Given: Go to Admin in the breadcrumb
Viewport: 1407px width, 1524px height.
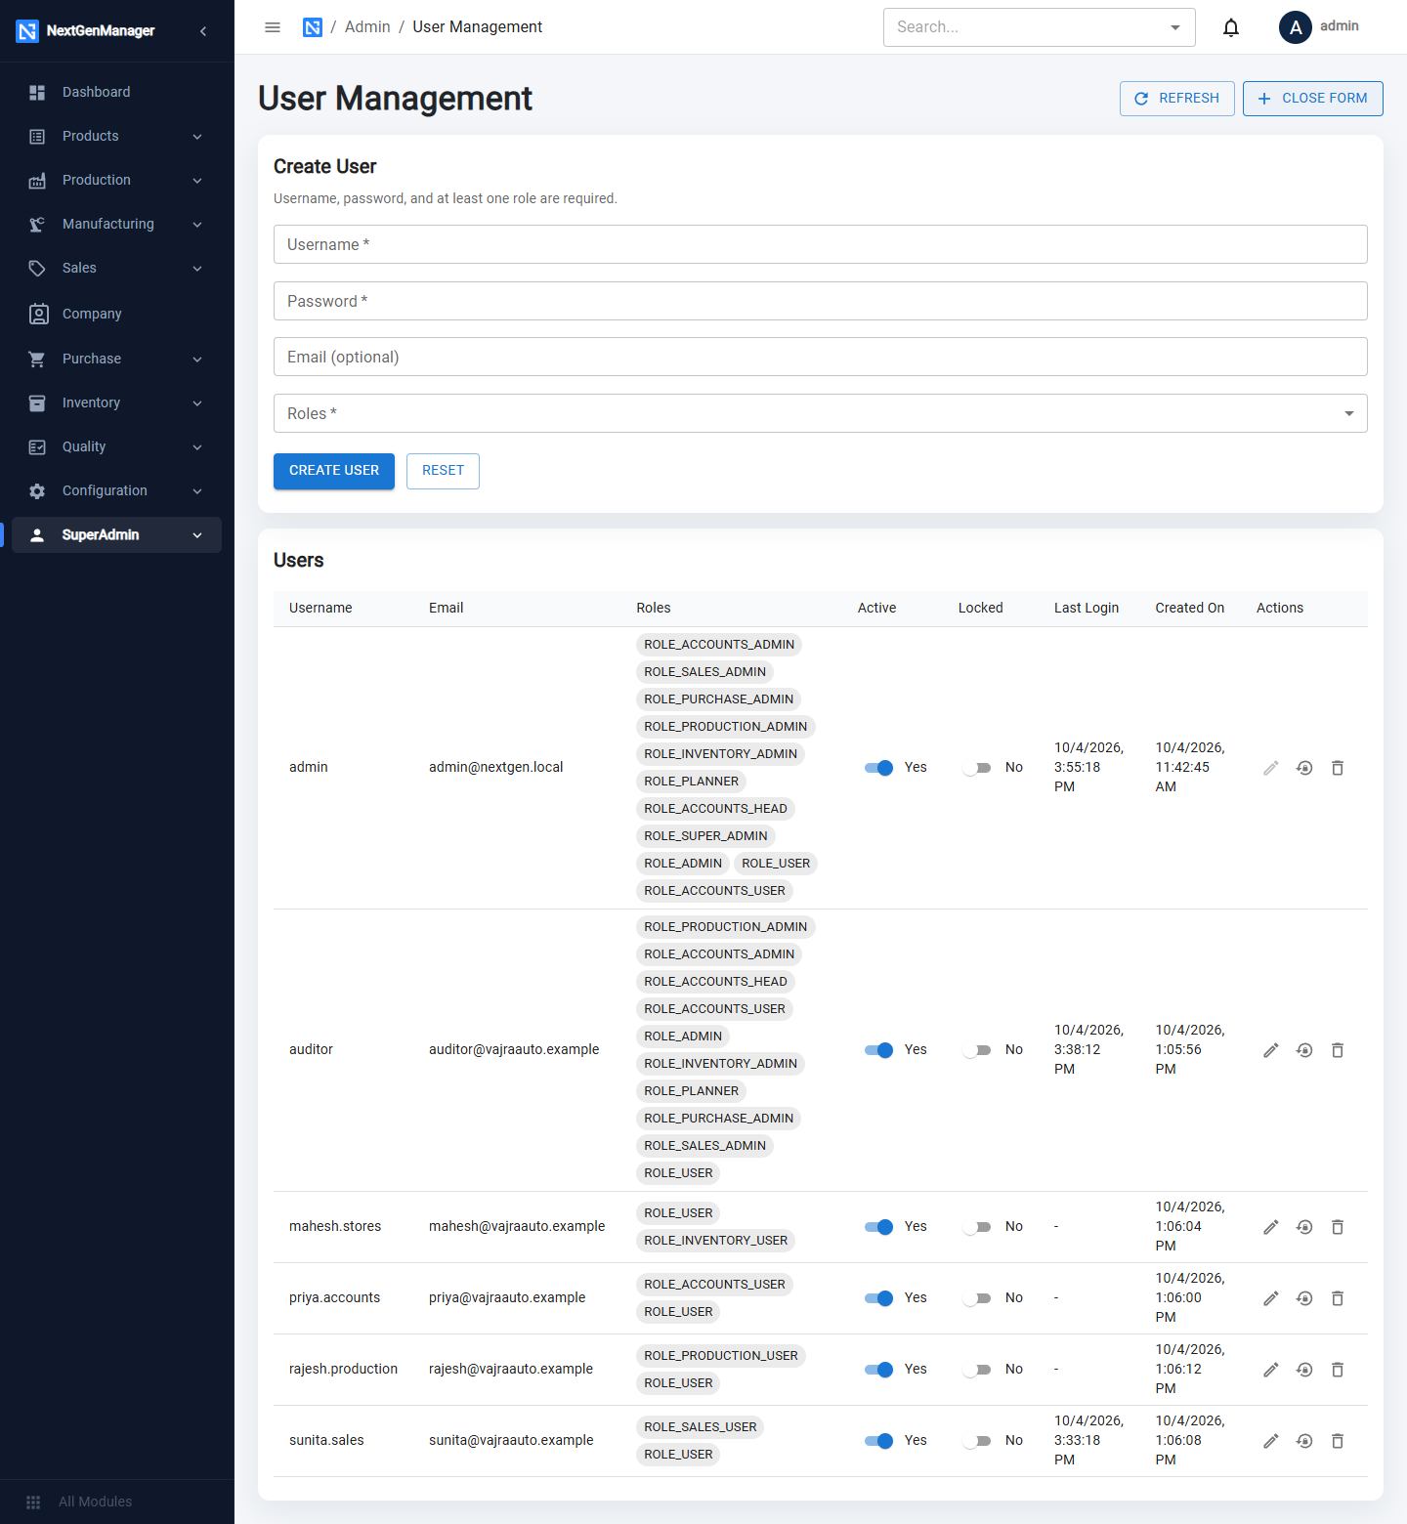Looking at the screenshot, I should click(367, 27).
